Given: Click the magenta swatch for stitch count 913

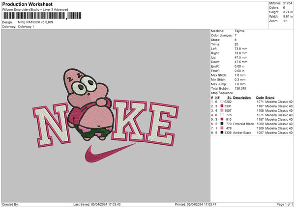Looking at the screenshot, I should (222, 119).
